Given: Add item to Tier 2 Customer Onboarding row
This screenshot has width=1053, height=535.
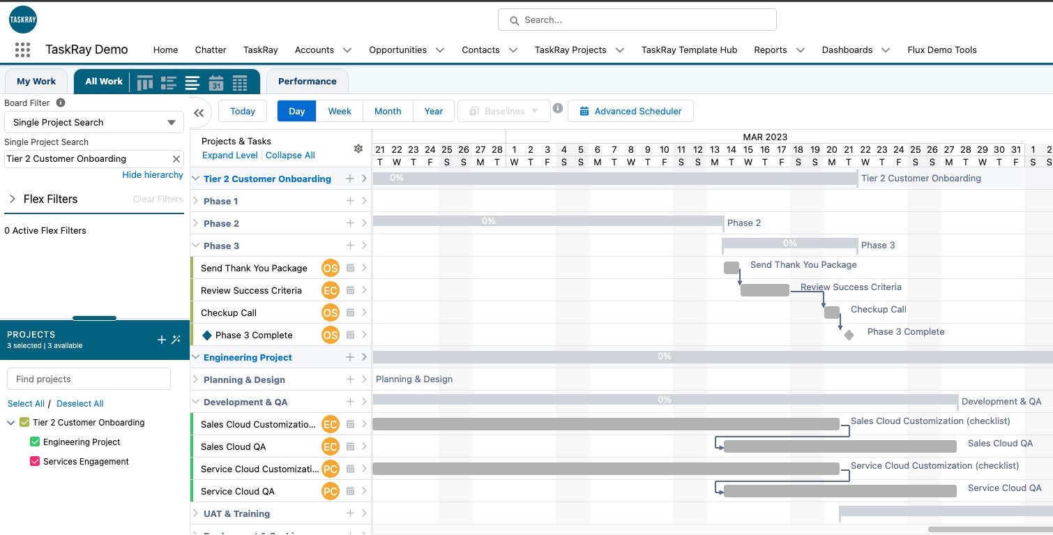Looking at the screenshot, I should tap(351, 179).
